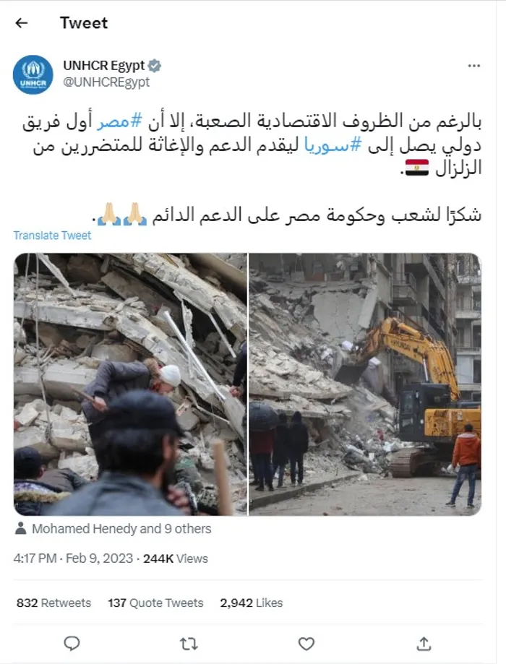View left rubble rescue photo

pyautogui.click(x=130, y=384)
